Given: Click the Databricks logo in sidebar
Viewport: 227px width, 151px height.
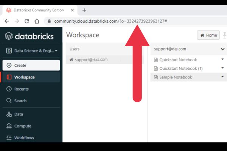Looking at the screenshot, I should pyautogui.click(x=29, y=36).
